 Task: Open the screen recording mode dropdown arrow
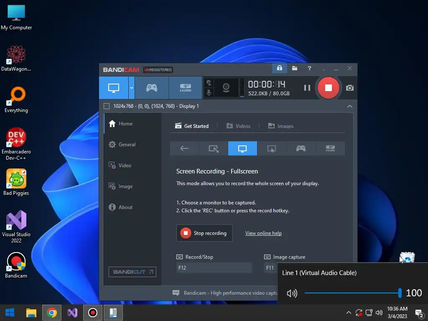point(132,88)
